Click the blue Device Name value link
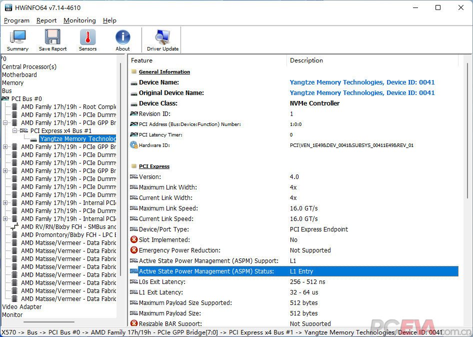Screen dimensions: 473x337 point(362,82)
